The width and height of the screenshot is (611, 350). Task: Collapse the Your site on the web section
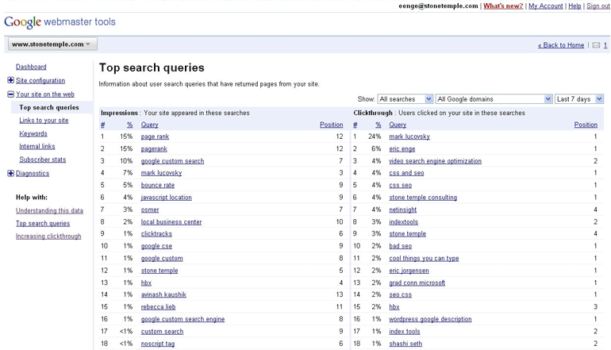pyautogui.click(x=10, y=94)
